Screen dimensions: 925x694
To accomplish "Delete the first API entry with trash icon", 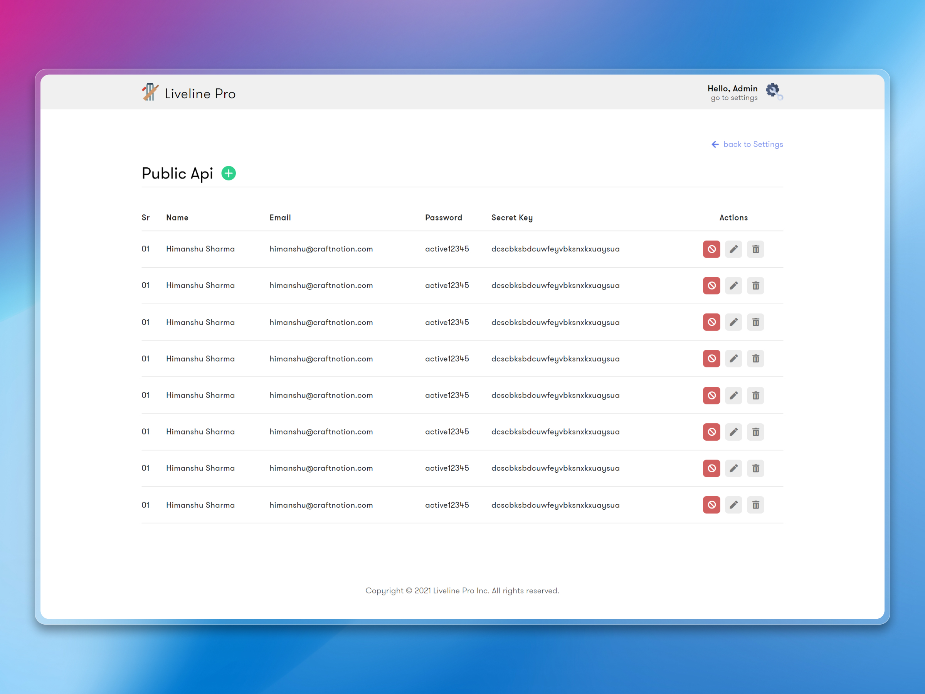I will click(756, 249).
